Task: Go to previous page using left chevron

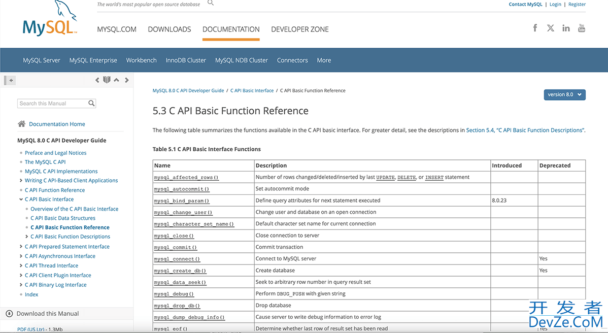Action: pos(97,80)
